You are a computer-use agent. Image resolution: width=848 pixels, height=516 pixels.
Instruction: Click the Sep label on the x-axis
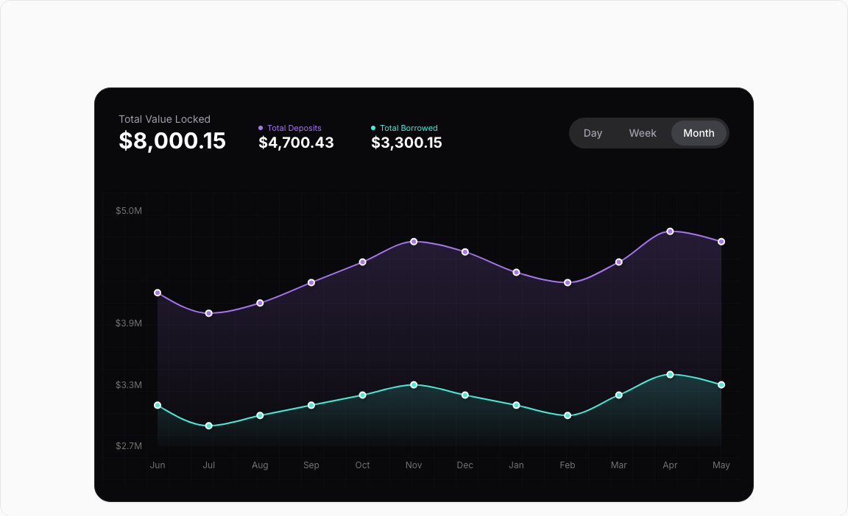point(311,465)
